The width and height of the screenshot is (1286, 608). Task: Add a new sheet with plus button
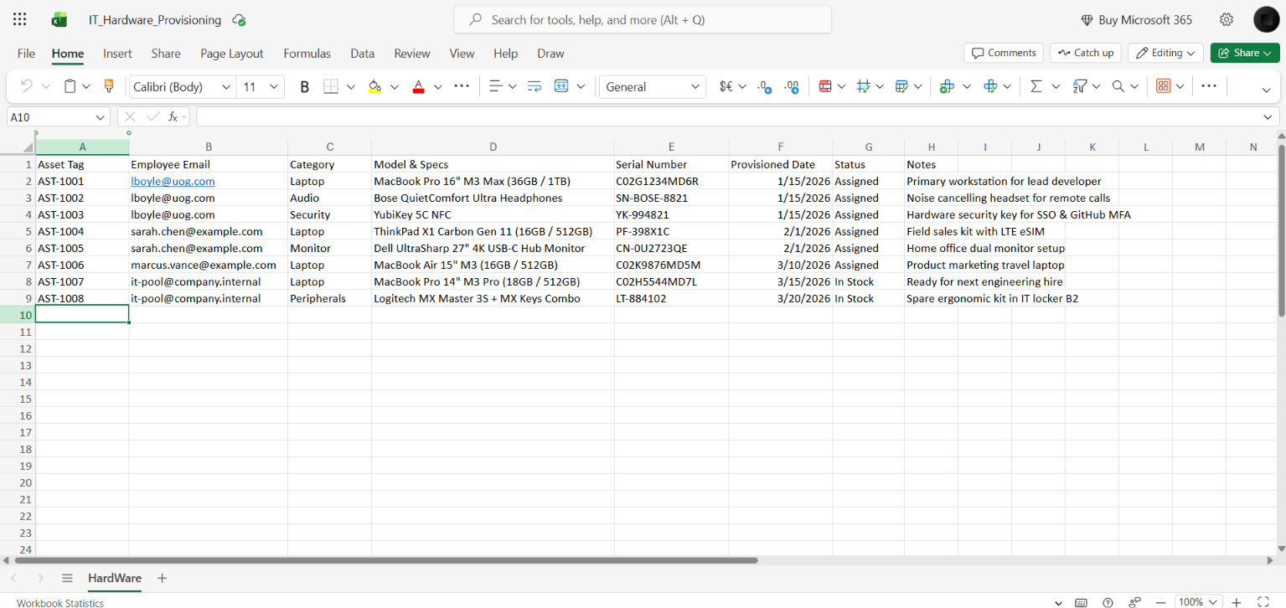coord(163,578)
